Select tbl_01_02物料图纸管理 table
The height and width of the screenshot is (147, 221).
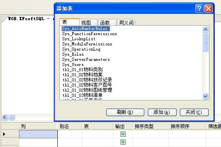(x=87, y=90)
